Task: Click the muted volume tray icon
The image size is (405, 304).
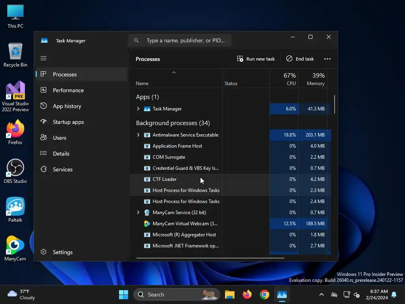Action: click(357, 294)
